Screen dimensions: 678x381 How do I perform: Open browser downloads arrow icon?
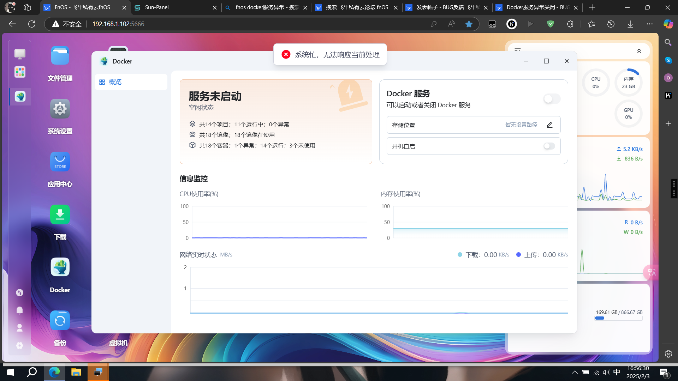click(630, 24)
